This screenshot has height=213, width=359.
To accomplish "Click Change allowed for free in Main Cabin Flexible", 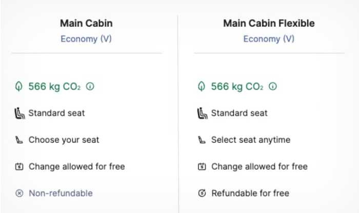I will tap(259, 166).
